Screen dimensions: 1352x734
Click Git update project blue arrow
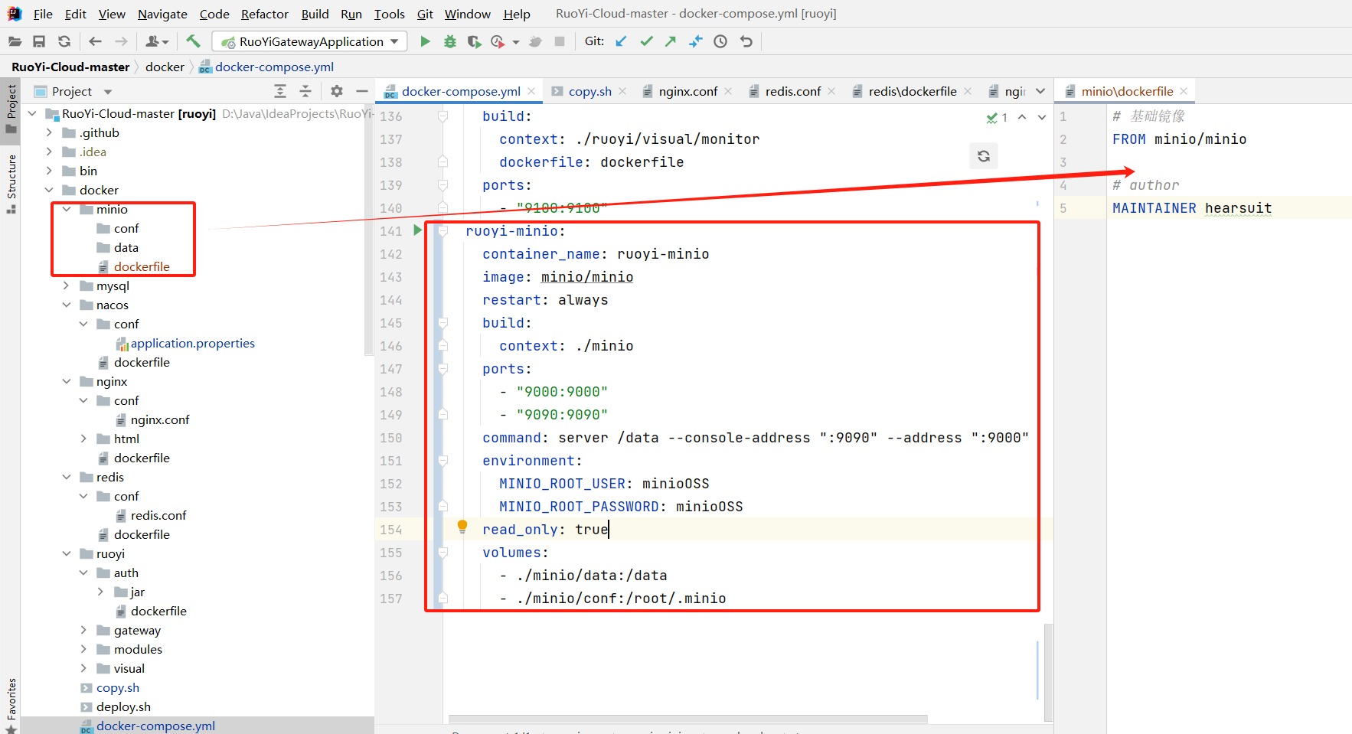pyautogui.click(x=621, y=41)
